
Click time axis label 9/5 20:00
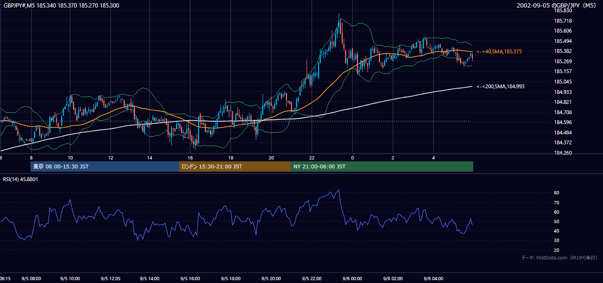pyautogui.click(x=271, y=279)
